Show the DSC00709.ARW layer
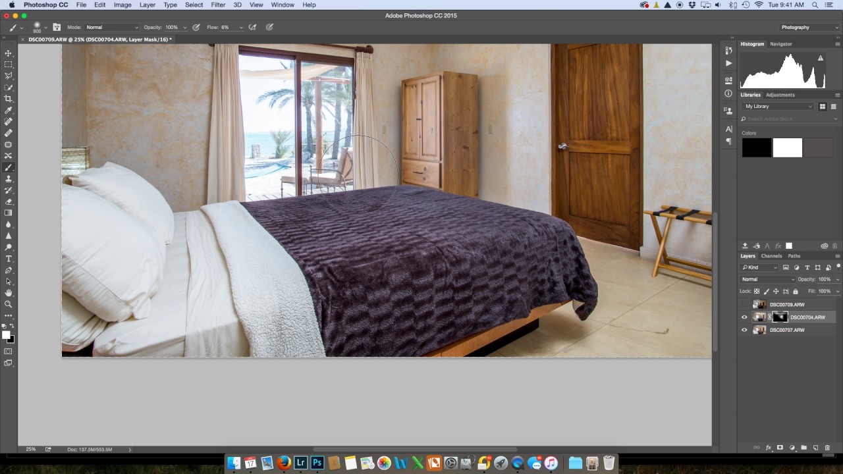This screenshot has width=843, height=474. (745, 305)
